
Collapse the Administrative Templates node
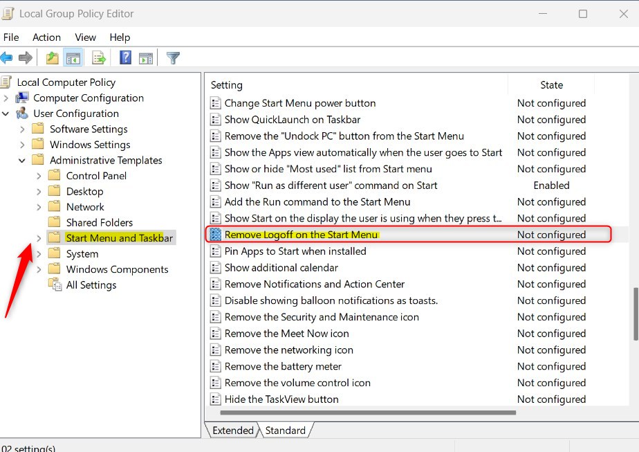pyautogui.click(x=22, y=161)
